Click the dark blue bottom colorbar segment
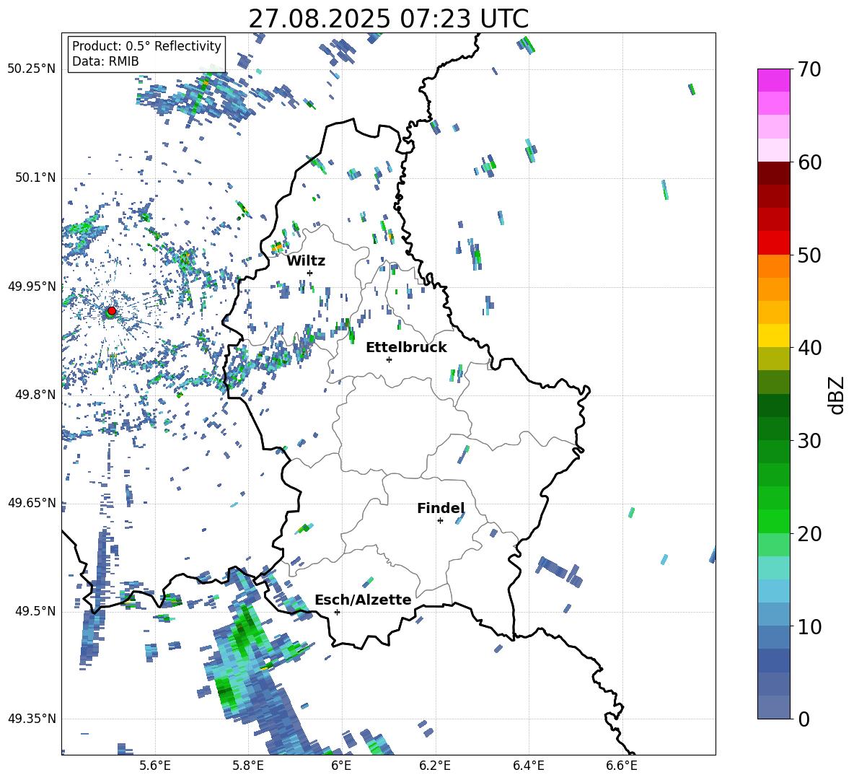Viewport: 854px width, 780px height. [x=774, y=708]
